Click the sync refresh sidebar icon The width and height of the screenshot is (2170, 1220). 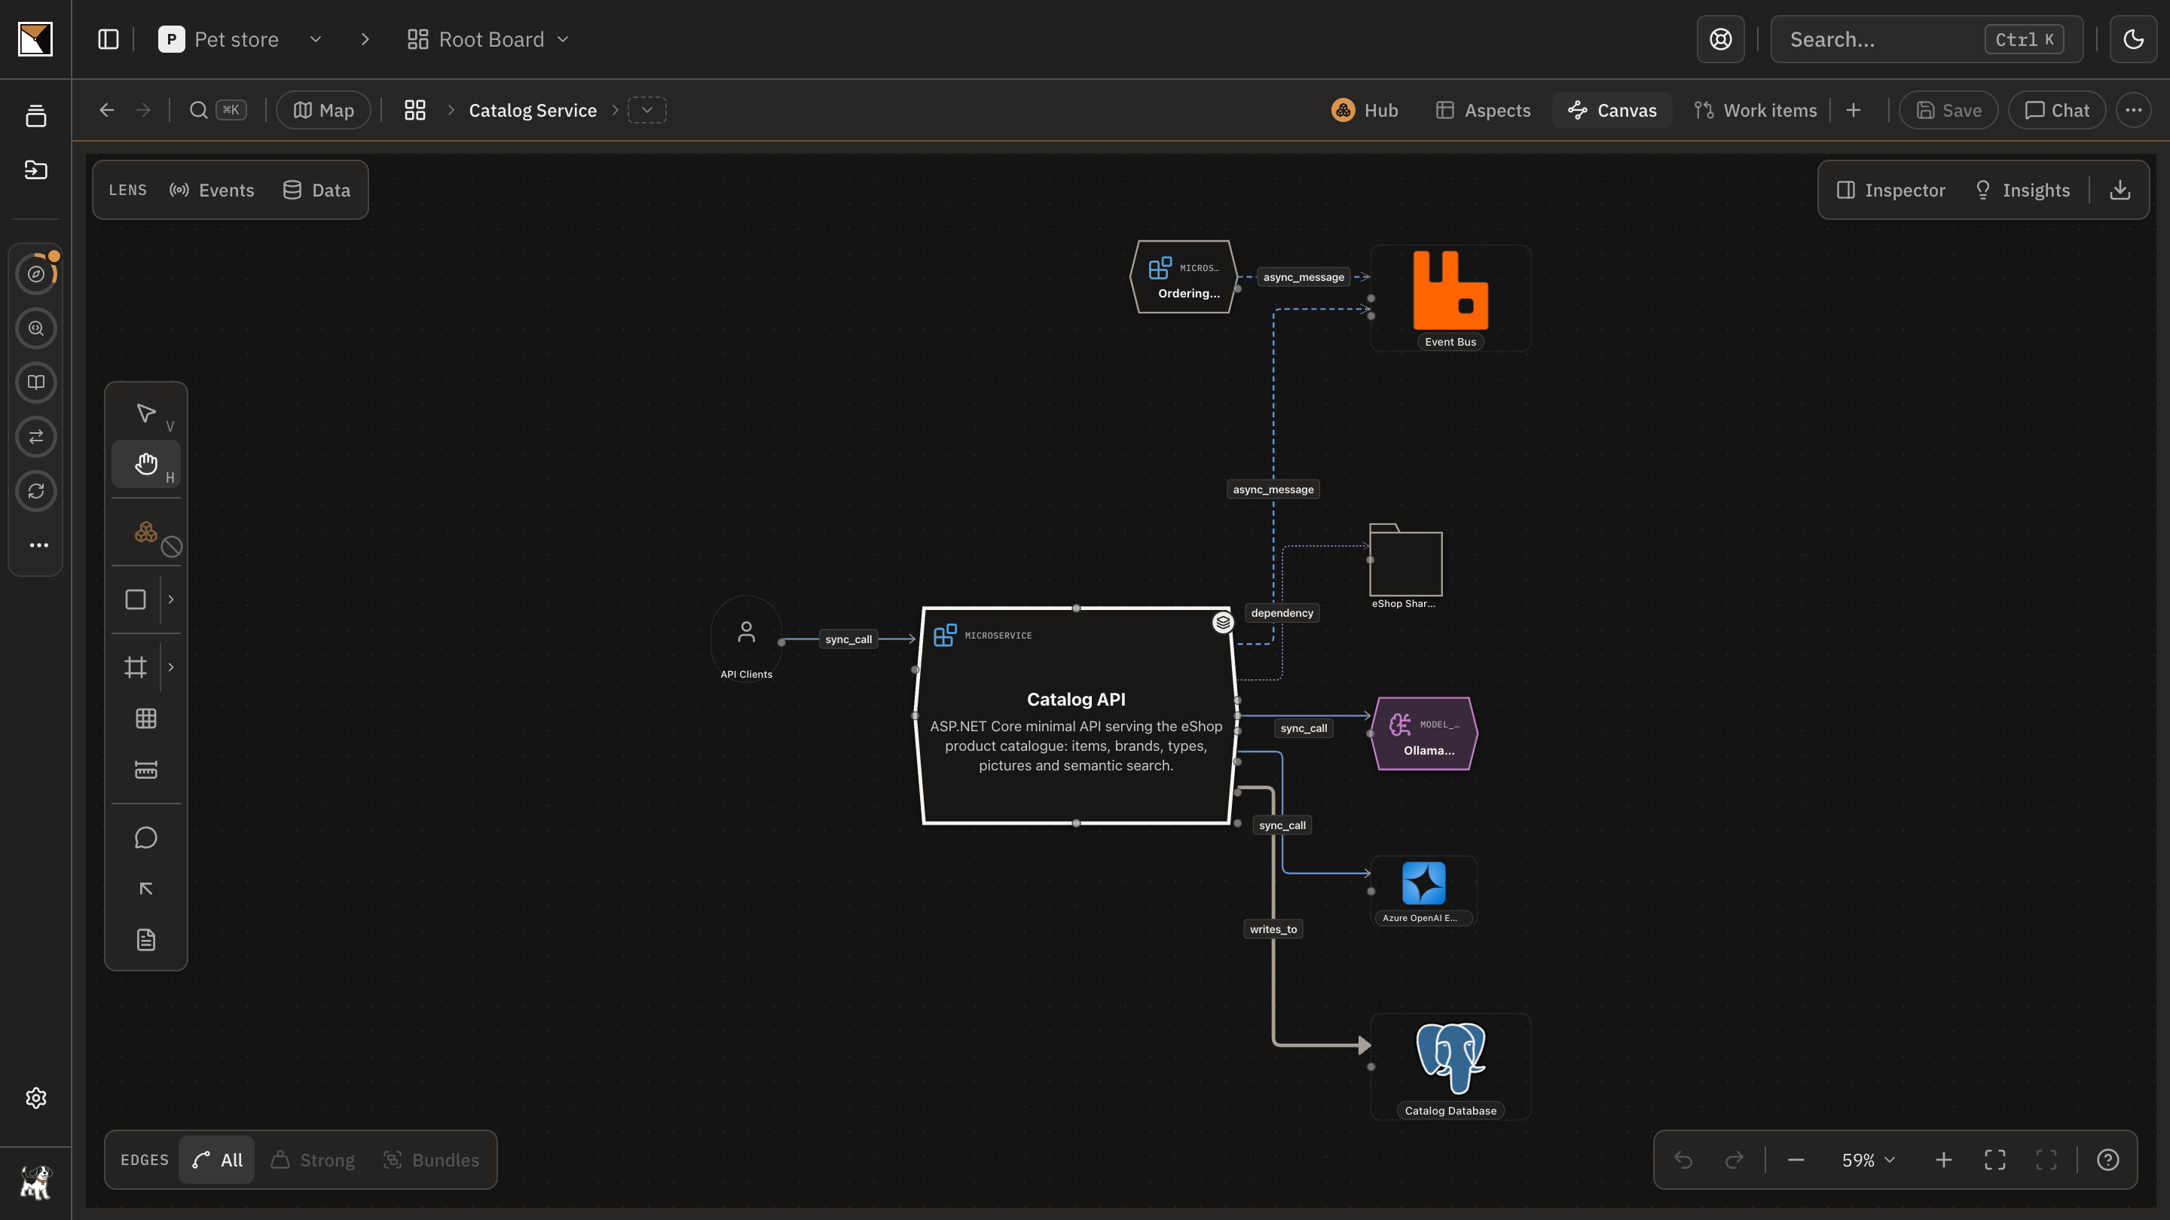click(36, 491)
